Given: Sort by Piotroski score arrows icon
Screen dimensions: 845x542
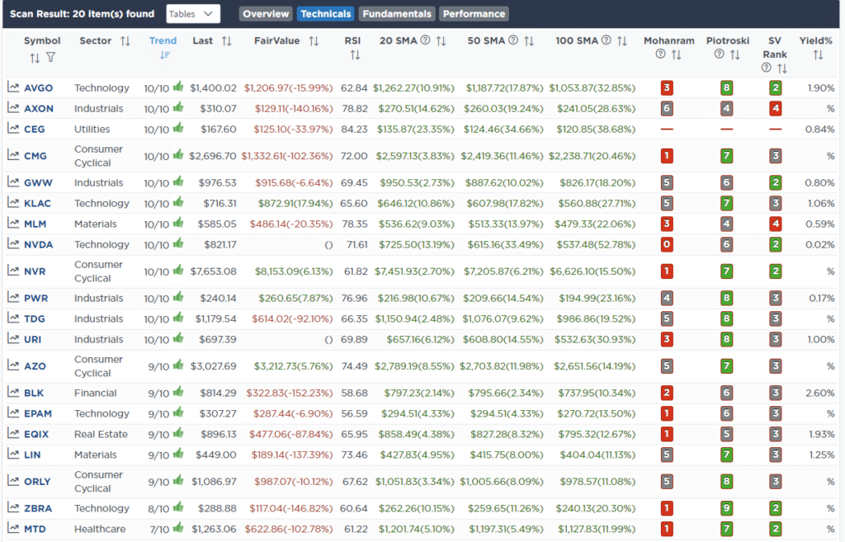Looking at the screenshot, I should pyautogui.click(x=735, y=55).
